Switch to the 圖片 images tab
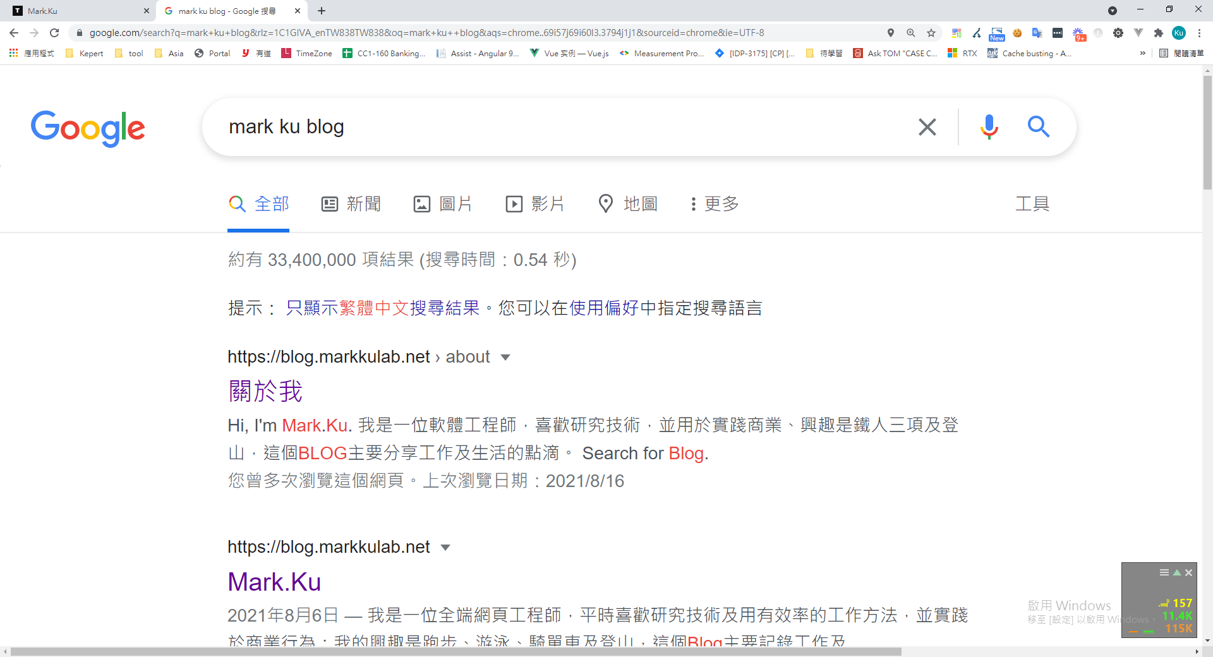The image size is (1213, 657). coord(443,204)
